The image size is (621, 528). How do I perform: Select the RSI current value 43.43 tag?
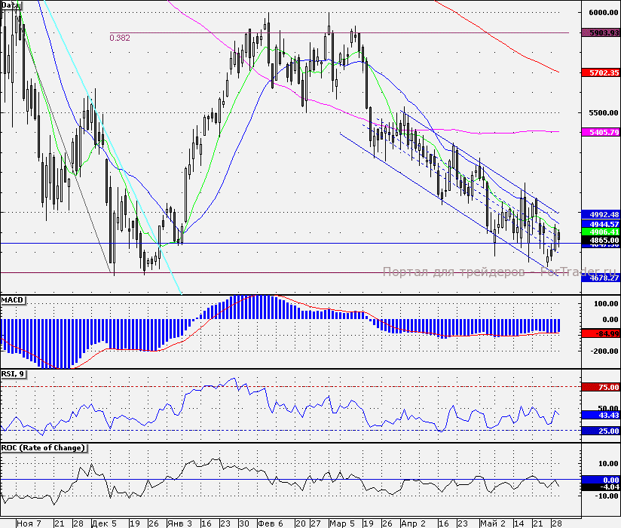tap(600, 416)
